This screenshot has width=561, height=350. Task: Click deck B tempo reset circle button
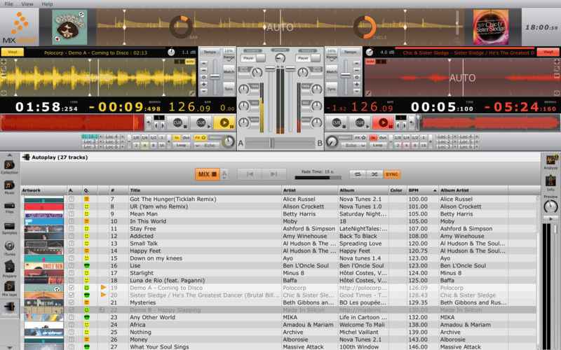tap(357, 77)
